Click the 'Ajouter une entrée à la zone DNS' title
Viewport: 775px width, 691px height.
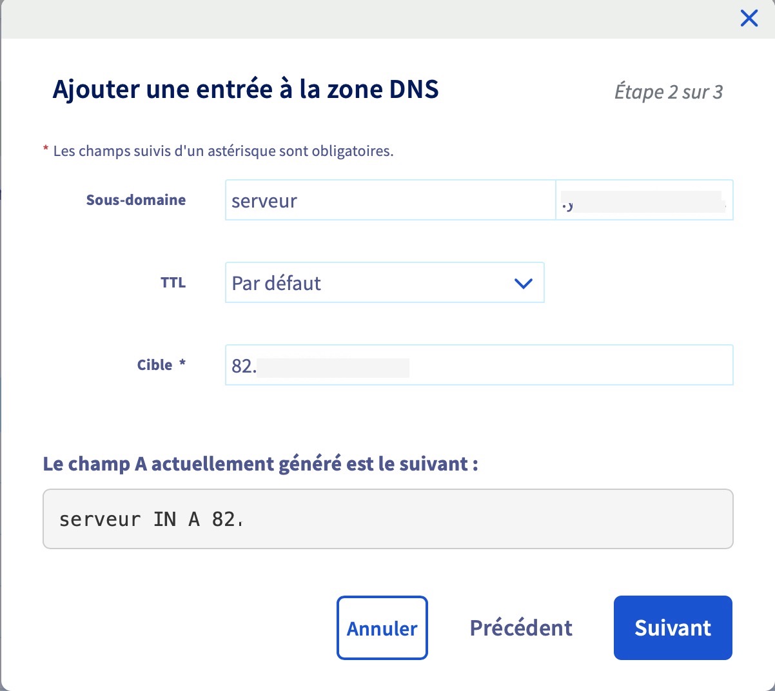click(x=246, y=89)
